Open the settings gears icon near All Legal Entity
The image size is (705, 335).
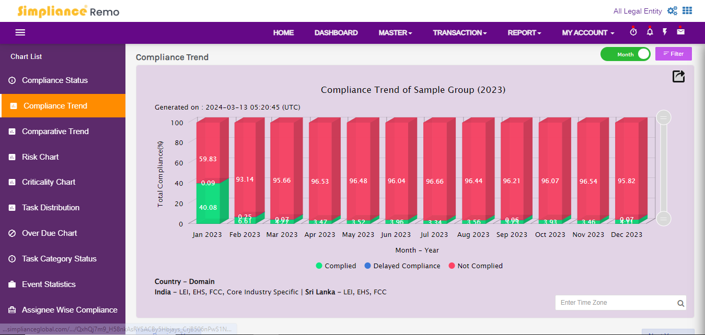tap(672, 10)
